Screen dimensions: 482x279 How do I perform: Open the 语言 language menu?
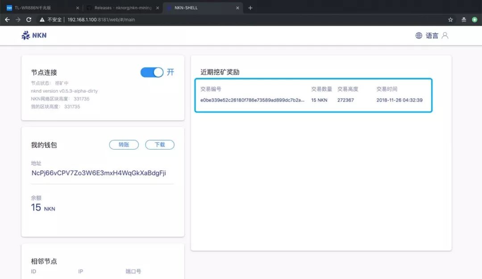(432, 36)
